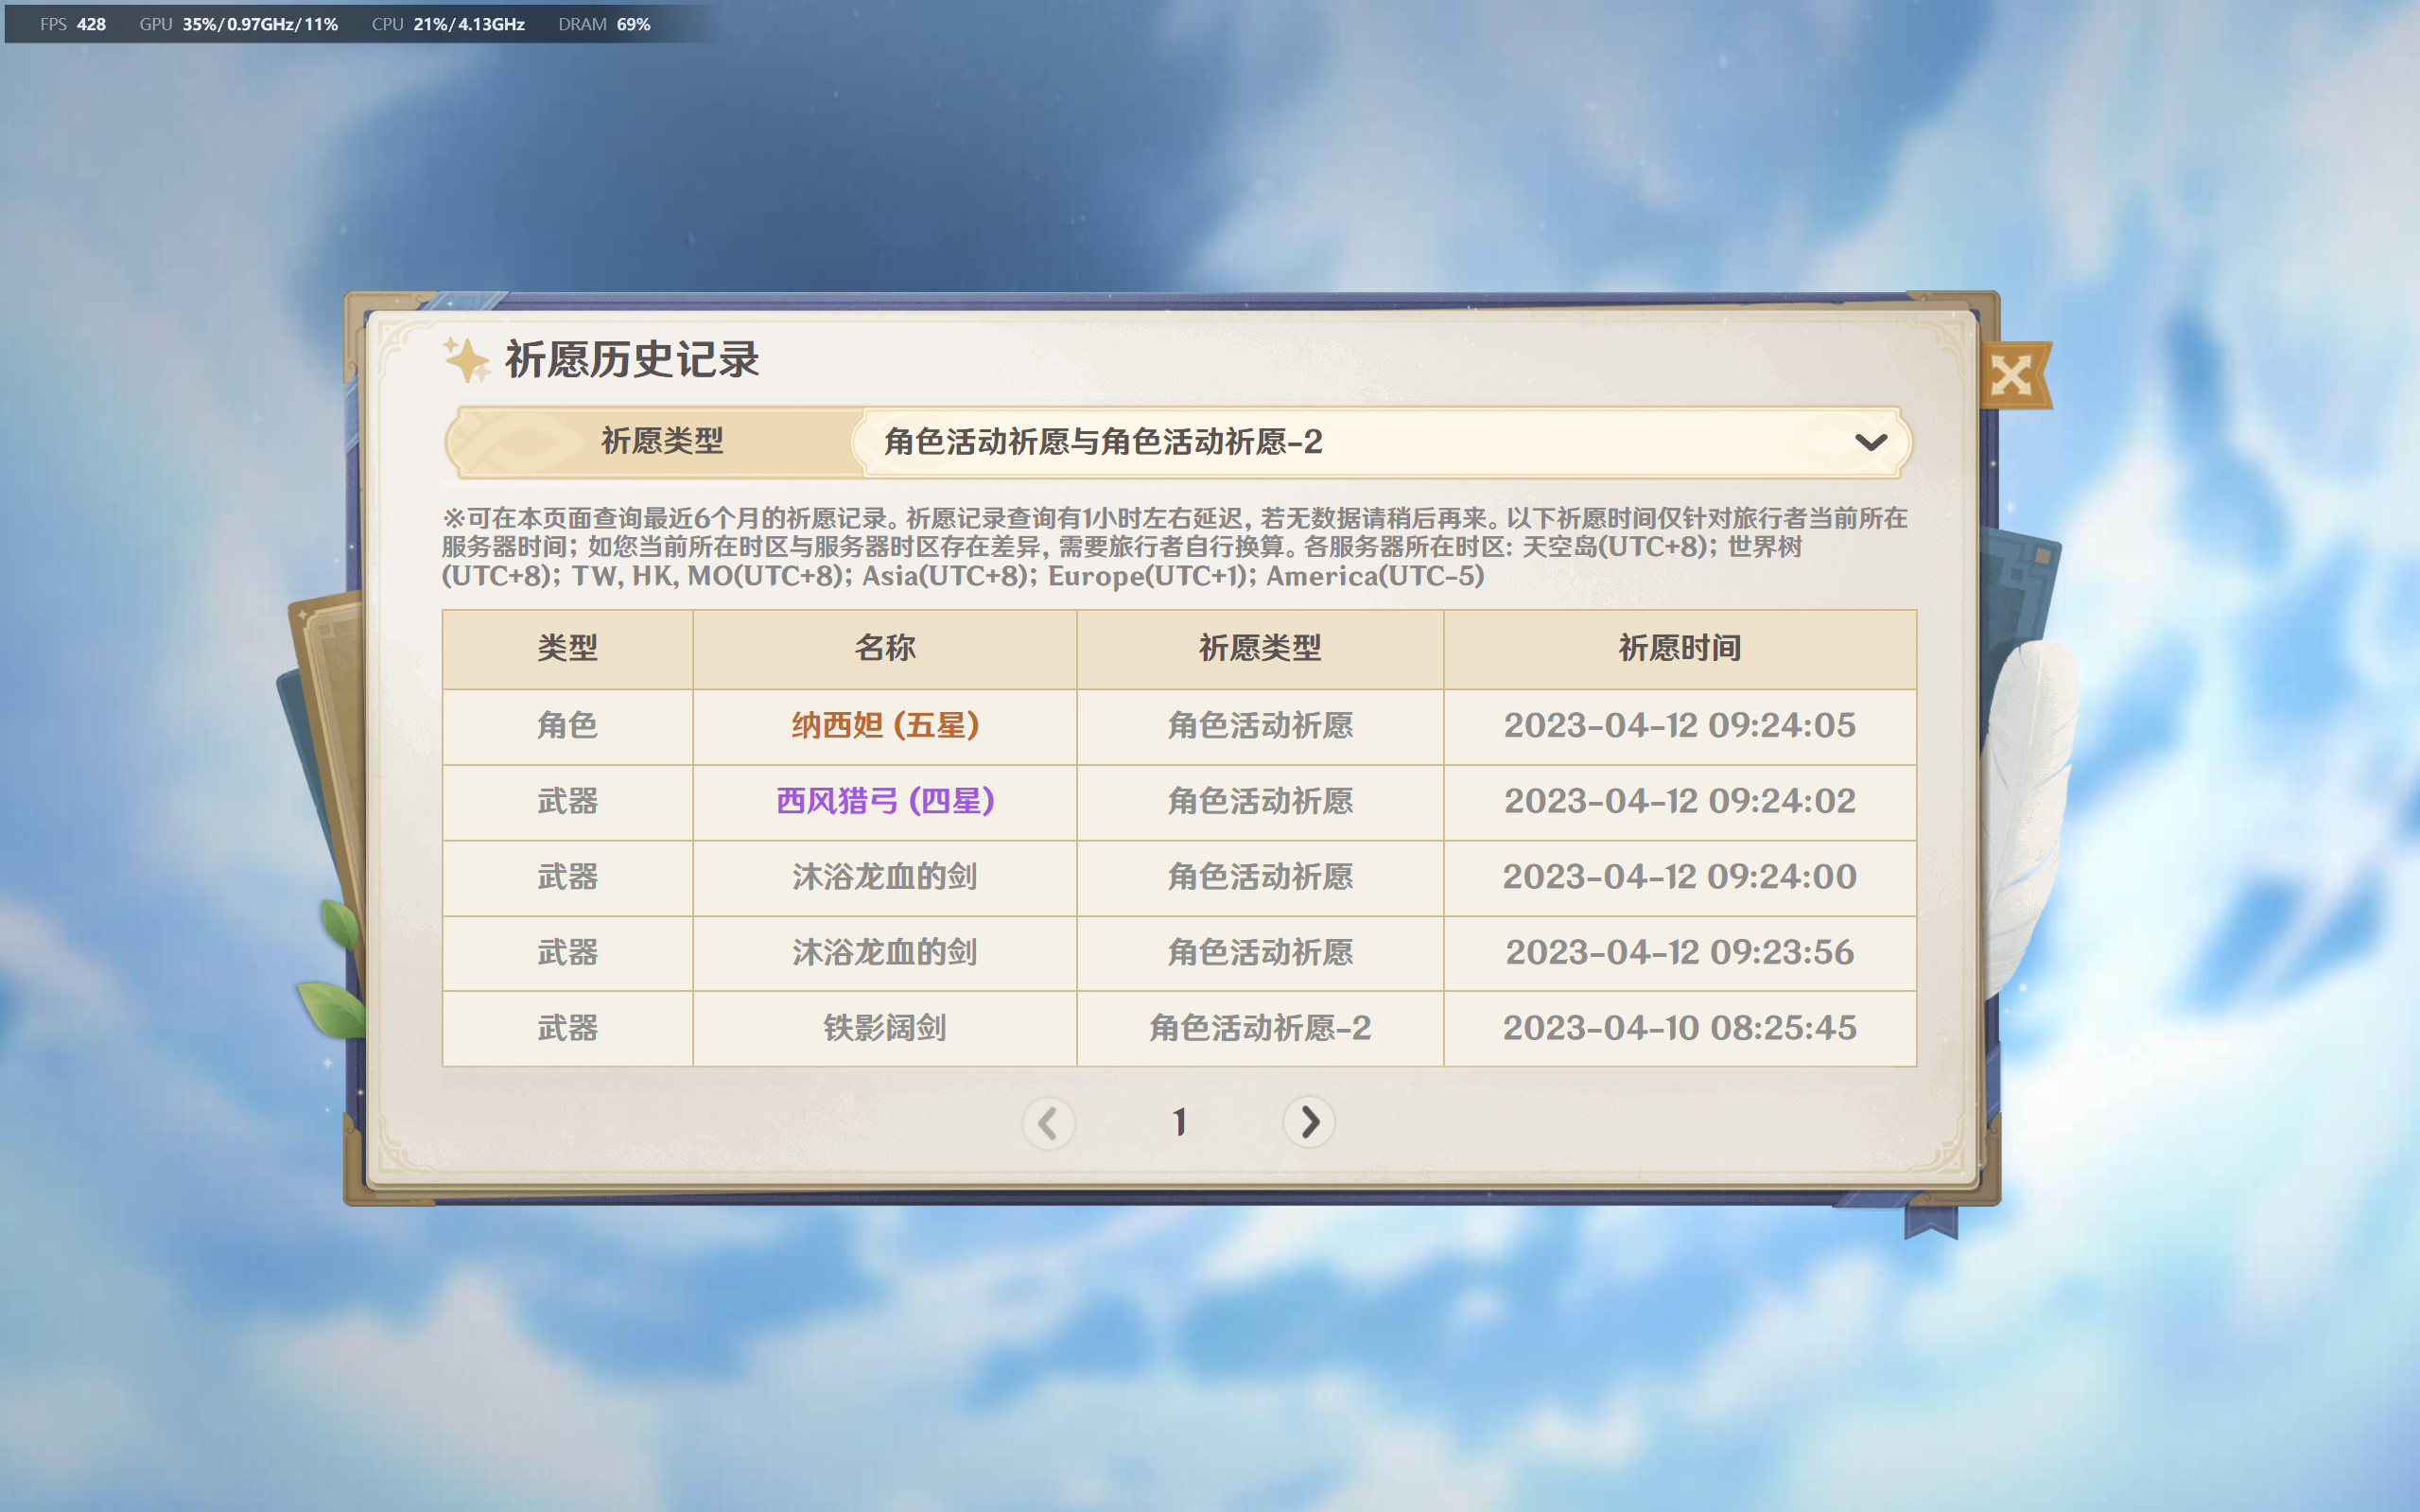Click the page number 1 indicator
2420x1512 pixels.
[1179, 1122]
